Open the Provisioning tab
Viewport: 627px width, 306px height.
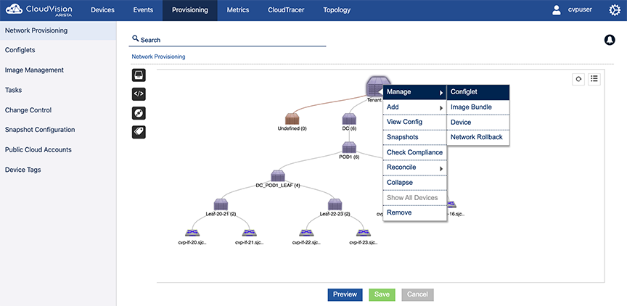click(x=190, y=10)
